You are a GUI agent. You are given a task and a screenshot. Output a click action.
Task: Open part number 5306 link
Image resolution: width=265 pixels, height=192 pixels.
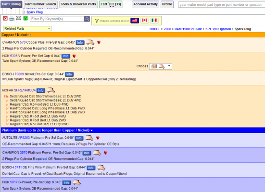[13, 56]
